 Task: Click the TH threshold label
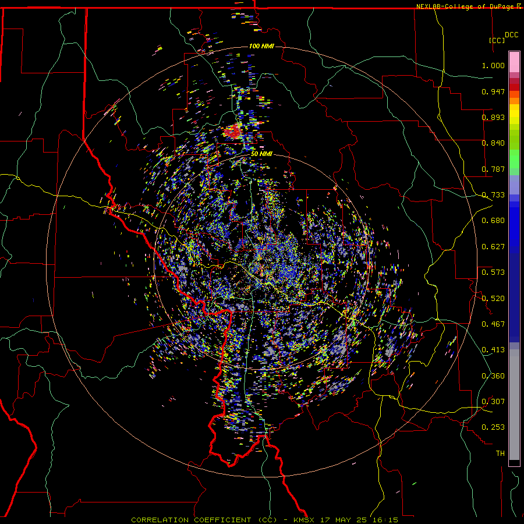pyautogui.click(x=500, y=453)
